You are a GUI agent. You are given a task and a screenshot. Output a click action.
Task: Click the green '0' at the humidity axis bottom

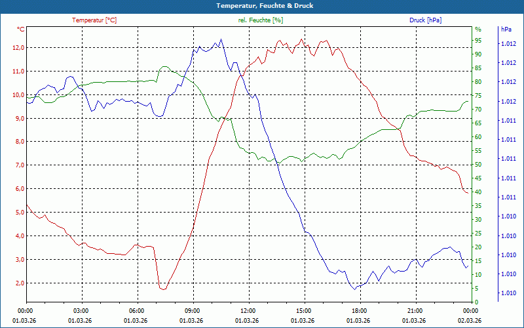pos(477,302)
